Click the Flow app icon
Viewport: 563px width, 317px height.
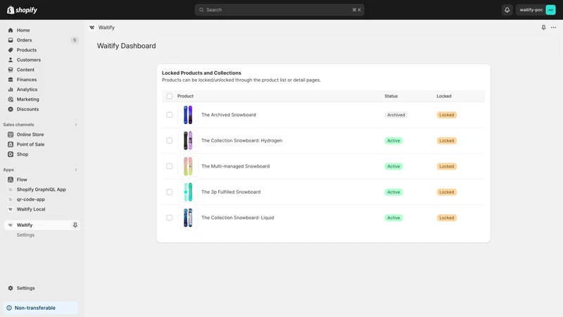pos(11,180)
